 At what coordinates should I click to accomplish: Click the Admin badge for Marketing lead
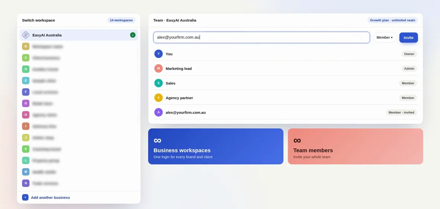click(409, 68)
